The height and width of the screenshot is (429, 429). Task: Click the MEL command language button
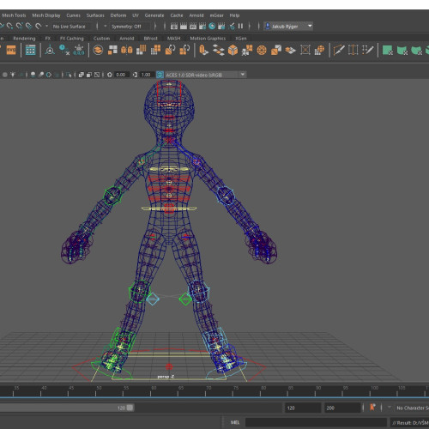pyautogui.click(x=234, y=422)
